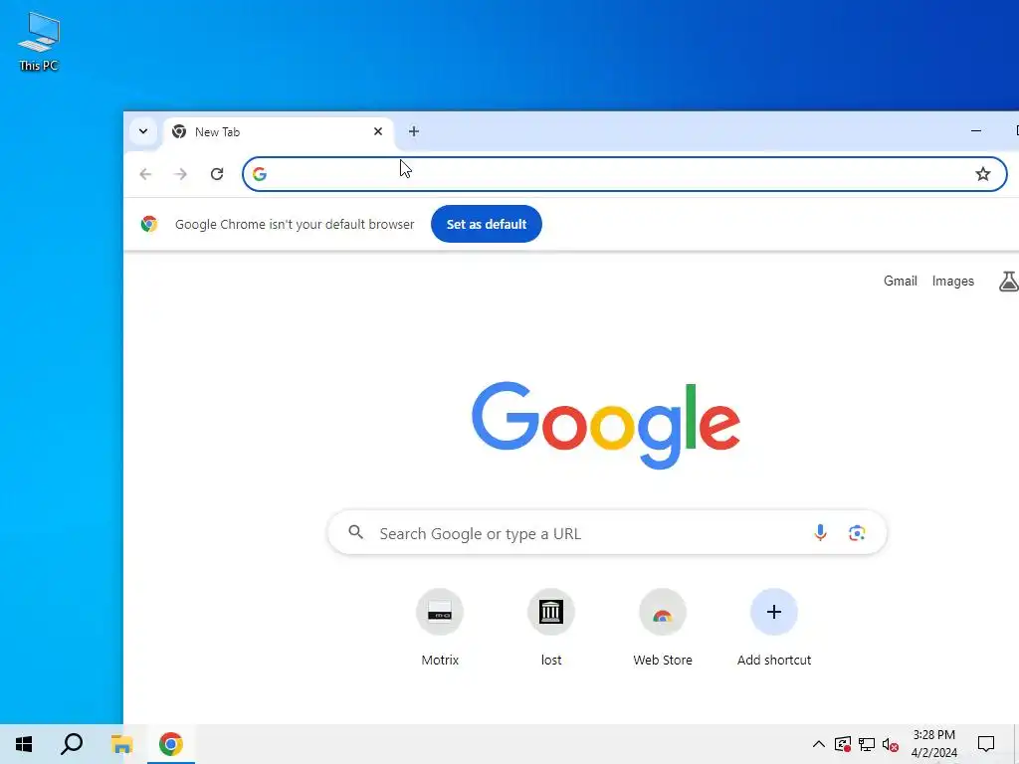Start voice search with the microphone icon
This screenshot has width=1019, height=764.
point(820,533)
